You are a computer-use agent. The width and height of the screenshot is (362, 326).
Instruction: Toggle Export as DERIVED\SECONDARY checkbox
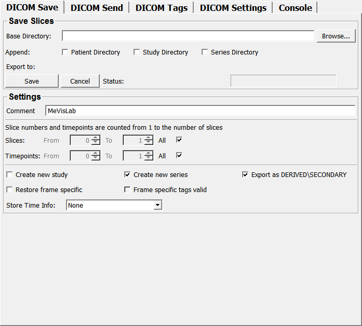pos(245,175)
